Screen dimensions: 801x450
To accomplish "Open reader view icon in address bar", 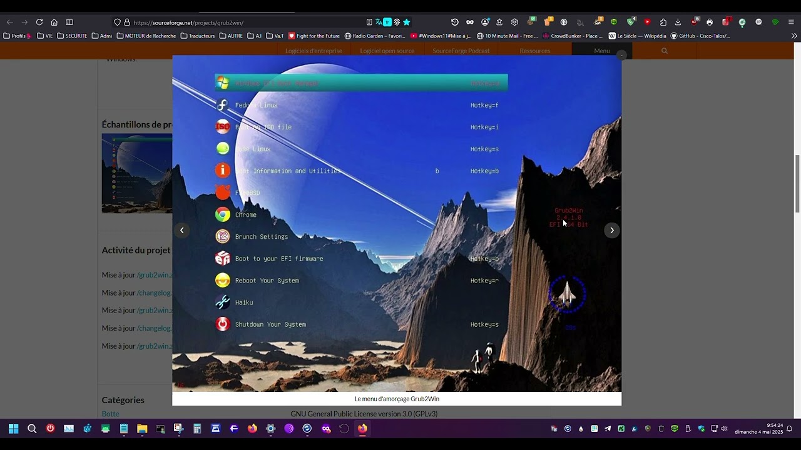I will coord(369,22).
